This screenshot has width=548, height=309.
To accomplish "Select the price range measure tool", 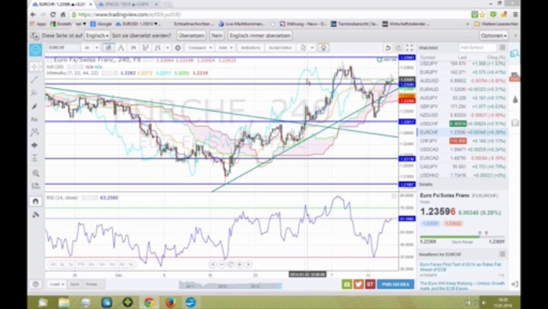I will point(35,158).
